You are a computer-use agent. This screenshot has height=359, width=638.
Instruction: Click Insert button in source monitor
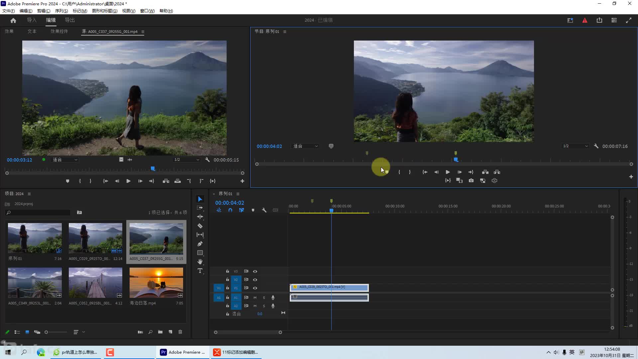[166, 181]
